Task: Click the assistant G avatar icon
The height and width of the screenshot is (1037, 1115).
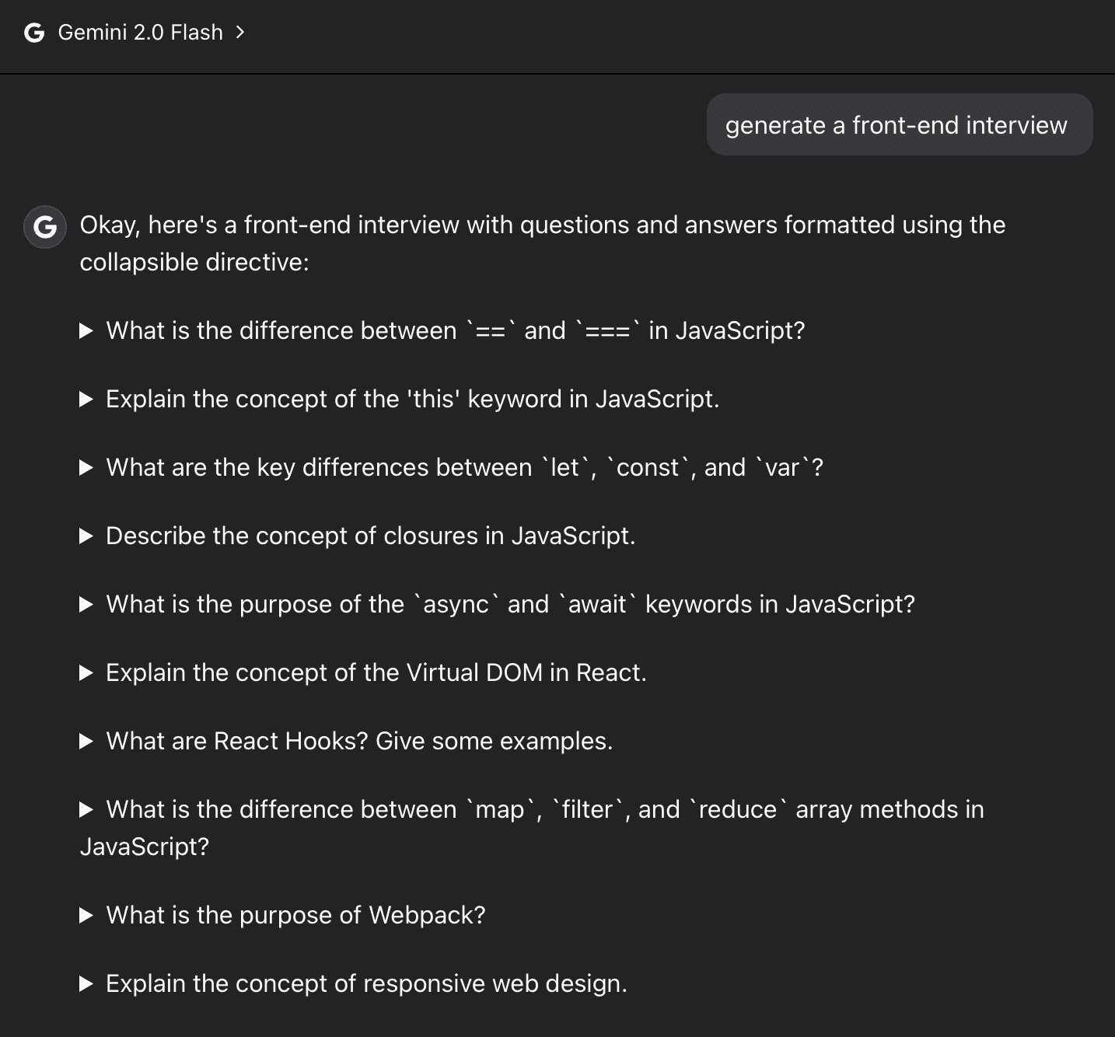Action: pyautogui.click(x=45, y=227)
